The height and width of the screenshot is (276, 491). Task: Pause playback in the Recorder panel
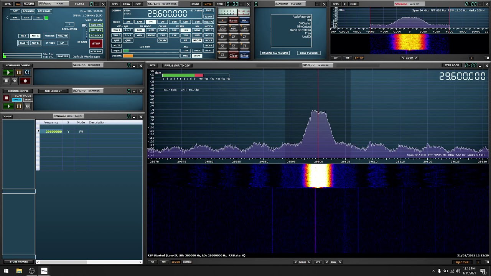[x=18, y=72]
